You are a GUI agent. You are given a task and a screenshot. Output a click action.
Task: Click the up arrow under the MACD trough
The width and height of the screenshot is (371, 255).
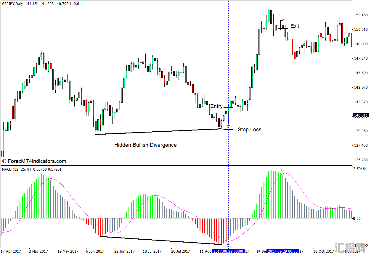pyautogui.click(x=228, y=245)
